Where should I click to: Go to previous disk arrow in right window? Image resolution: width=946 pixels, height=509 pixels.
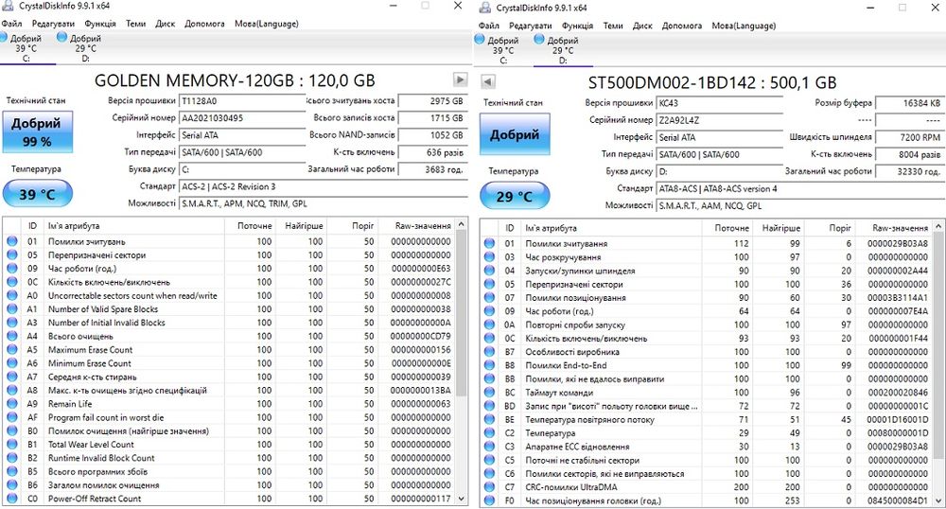pyautogui.click(x=489, y=82)
